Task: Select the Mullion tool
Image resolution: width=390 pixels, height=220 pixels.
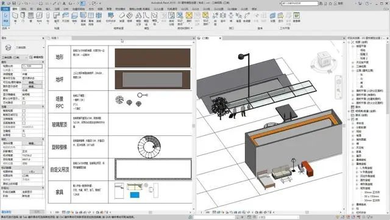Action: click(99, 18)
